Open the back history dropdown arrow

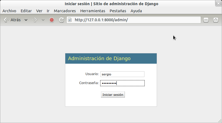pos(26,20)
